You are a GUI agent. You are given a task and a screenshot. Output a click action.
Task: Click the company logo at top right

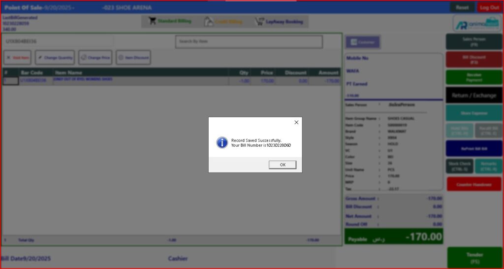[x=475, y=23]
